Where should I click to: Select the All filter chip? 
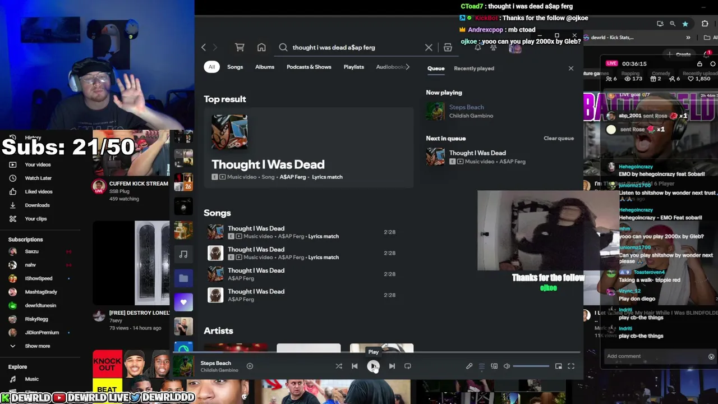tap(211, 67)
